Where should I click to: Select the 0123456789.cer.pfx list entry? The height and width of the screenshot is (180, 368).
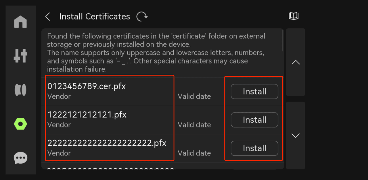coord(162,92)
